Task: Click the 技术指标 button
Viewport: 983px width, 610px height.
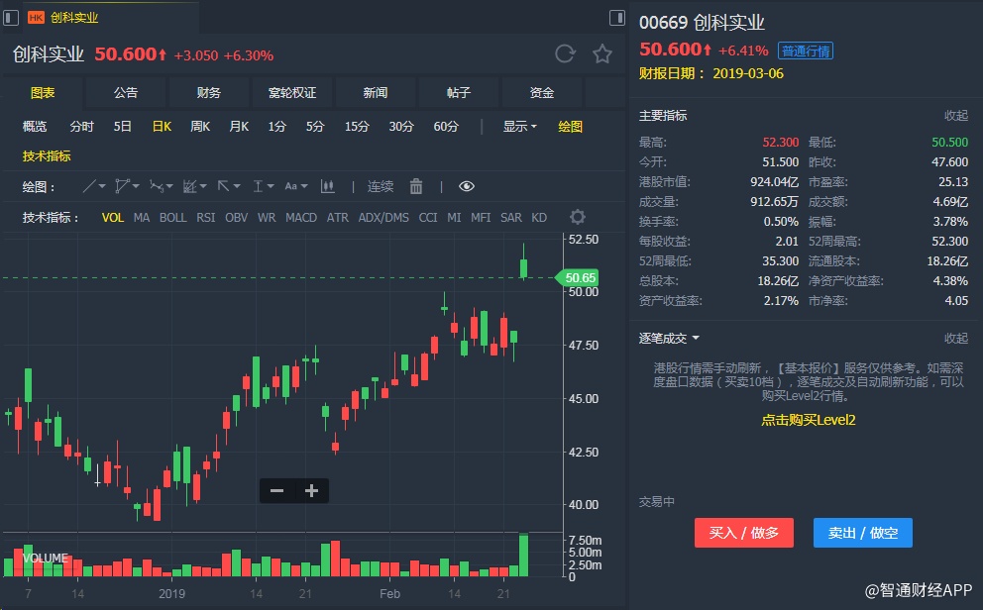Action: tap(47, 155)
